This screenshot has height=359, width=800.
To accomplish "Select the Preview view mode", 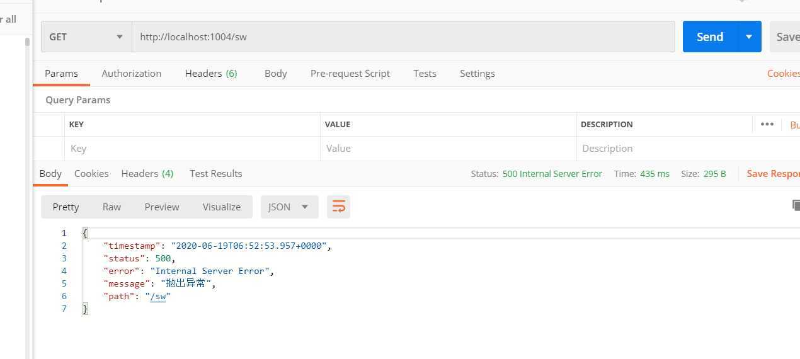I will (x=162, y=207).
